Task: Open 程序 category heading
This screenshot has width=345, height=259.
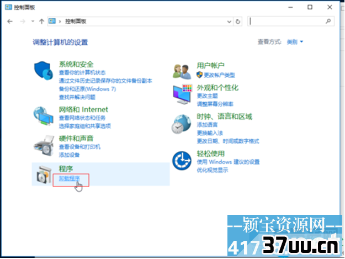Action: (x=66, y=169)
